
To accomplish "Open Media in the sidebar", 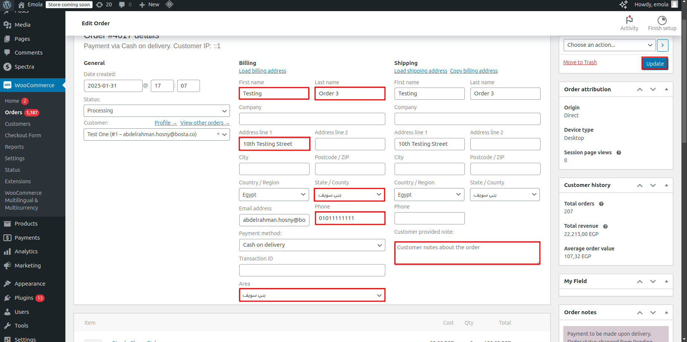I will [x=22, y=25].
